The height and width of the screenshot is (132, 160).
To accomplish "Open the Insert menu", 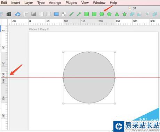I will pos(16,2).
